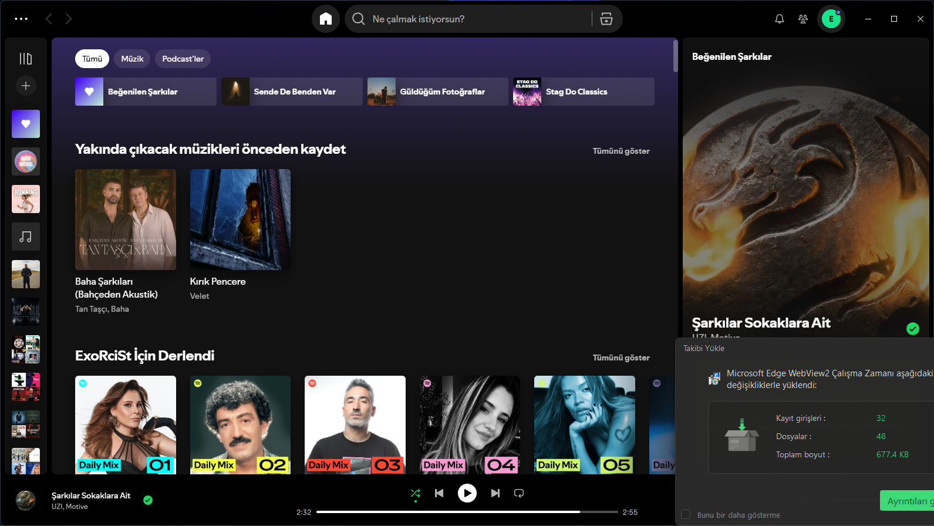
Task: Skip to previous track
Action: coord(439,493)
